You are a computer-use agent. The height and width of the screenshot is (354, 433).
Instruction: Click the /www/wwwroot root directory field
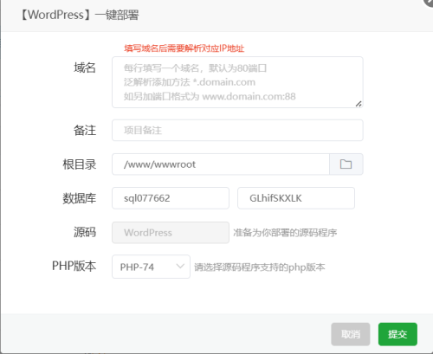click(221, 164)
